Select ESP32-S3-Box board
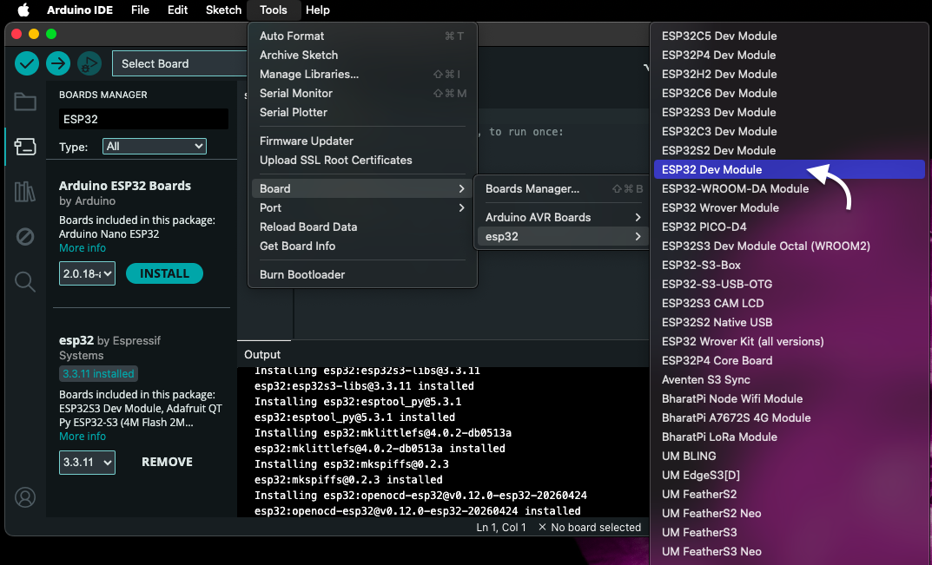932x565 pixels. pos(790,265)
